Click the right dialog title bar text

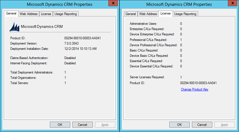point(179,4)
